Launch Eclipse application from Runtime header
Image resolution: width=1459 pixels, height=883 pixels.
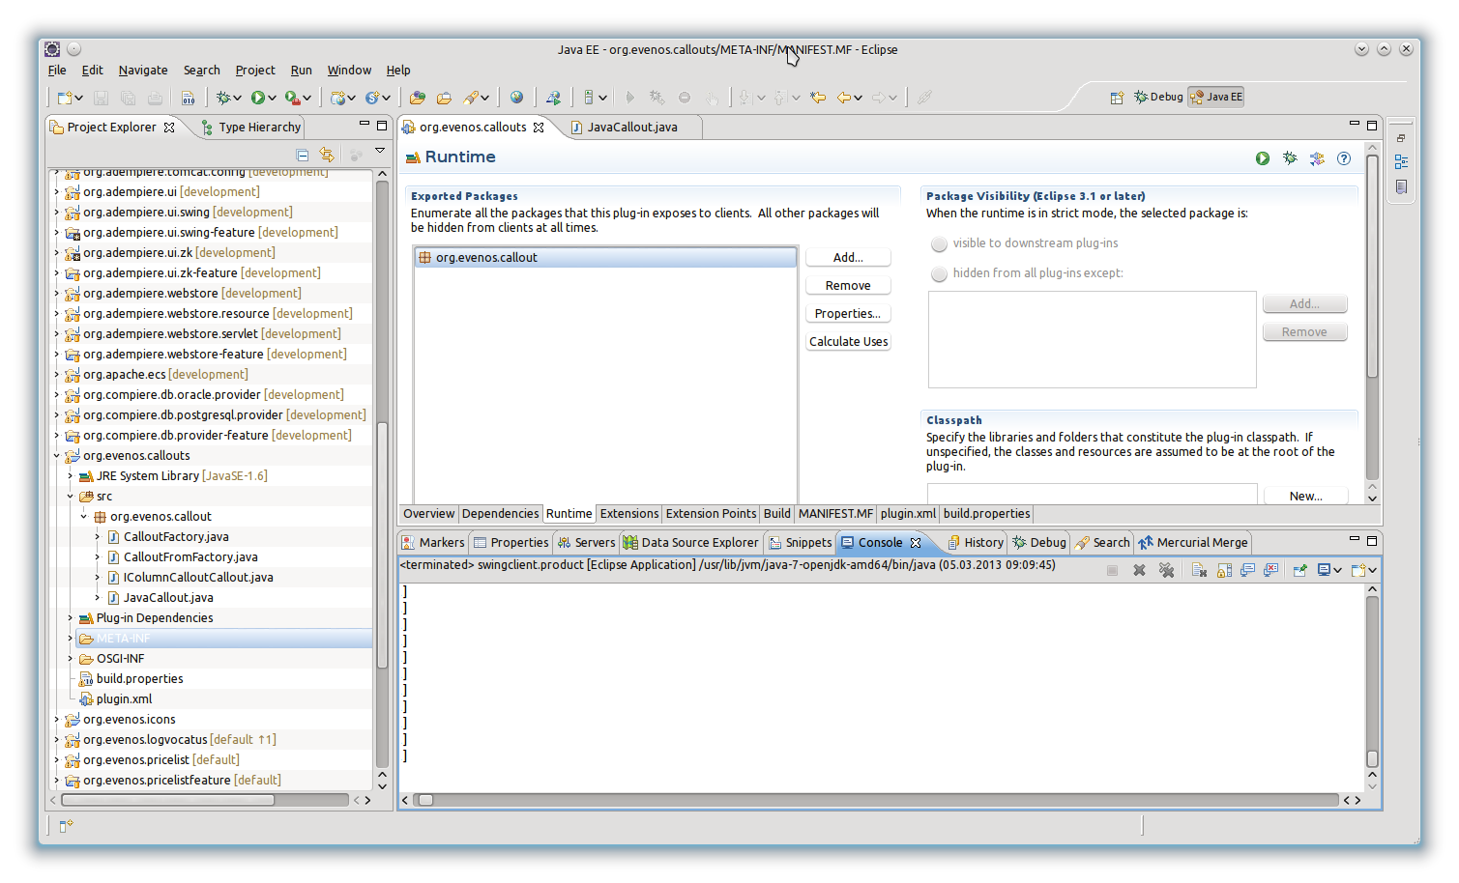tap(1263, 158)
